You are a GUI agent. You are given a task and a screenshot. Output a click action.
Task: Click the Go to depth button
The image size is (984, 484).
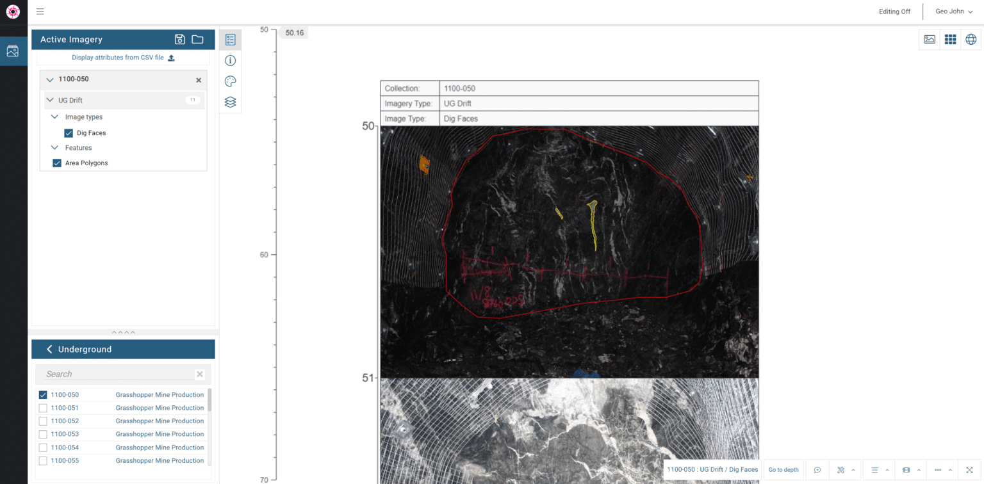pos(783,470)
